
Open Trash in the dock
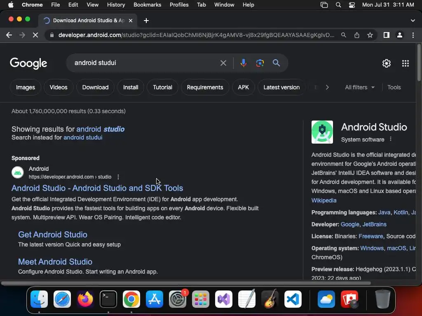[x=382, y=299]
